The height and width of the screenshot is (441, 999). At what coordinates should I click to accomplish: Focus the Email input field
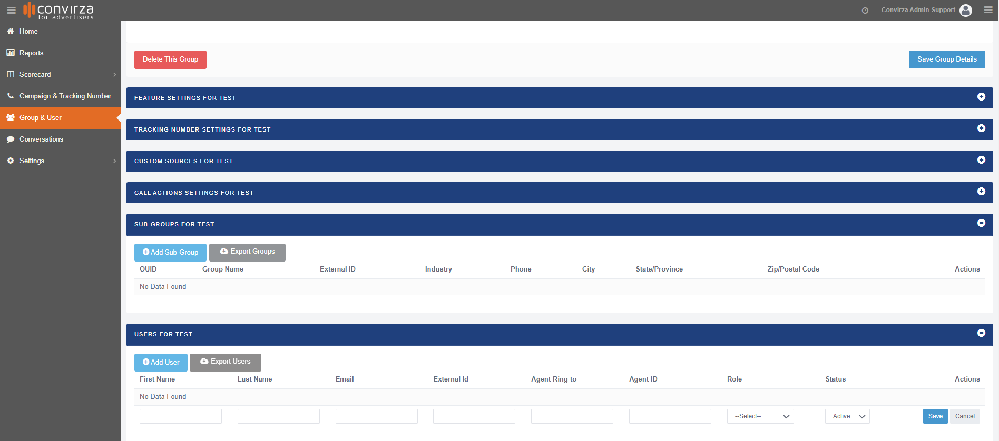click(377, 416)
